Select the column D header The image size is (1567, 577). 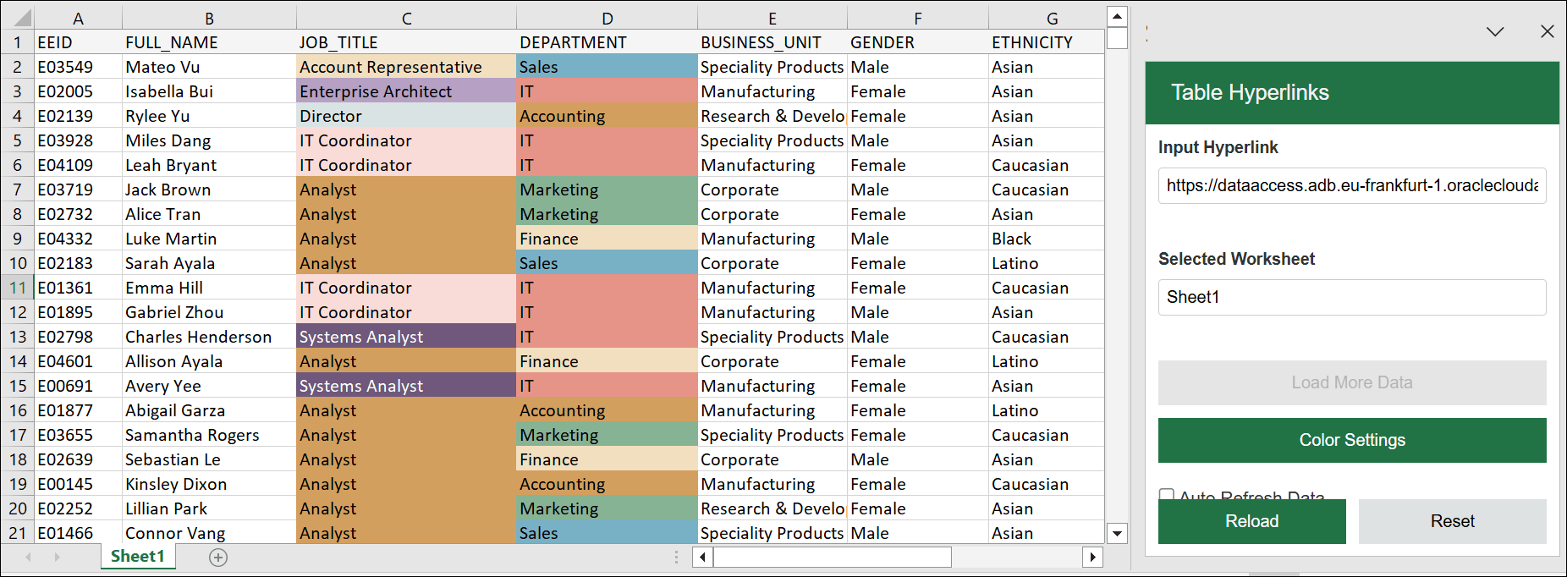(x=607, y=19)
